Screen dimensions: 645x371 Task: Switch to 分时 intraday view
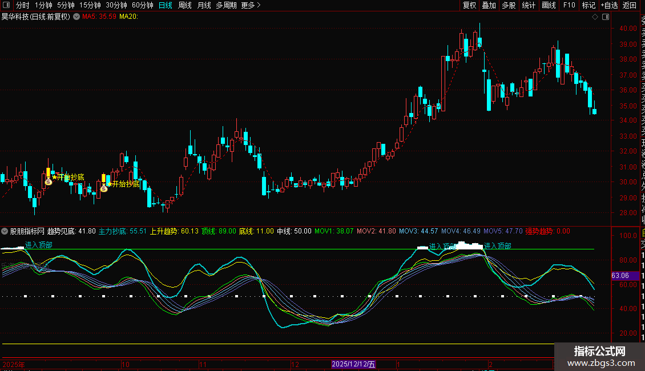pos(23,5)
